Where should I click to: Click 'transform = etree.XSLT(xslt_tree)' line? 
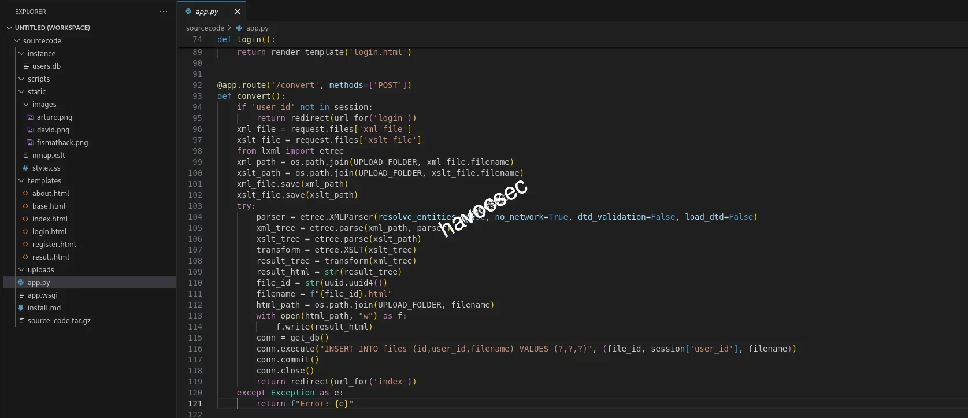(x=336, y=250)
